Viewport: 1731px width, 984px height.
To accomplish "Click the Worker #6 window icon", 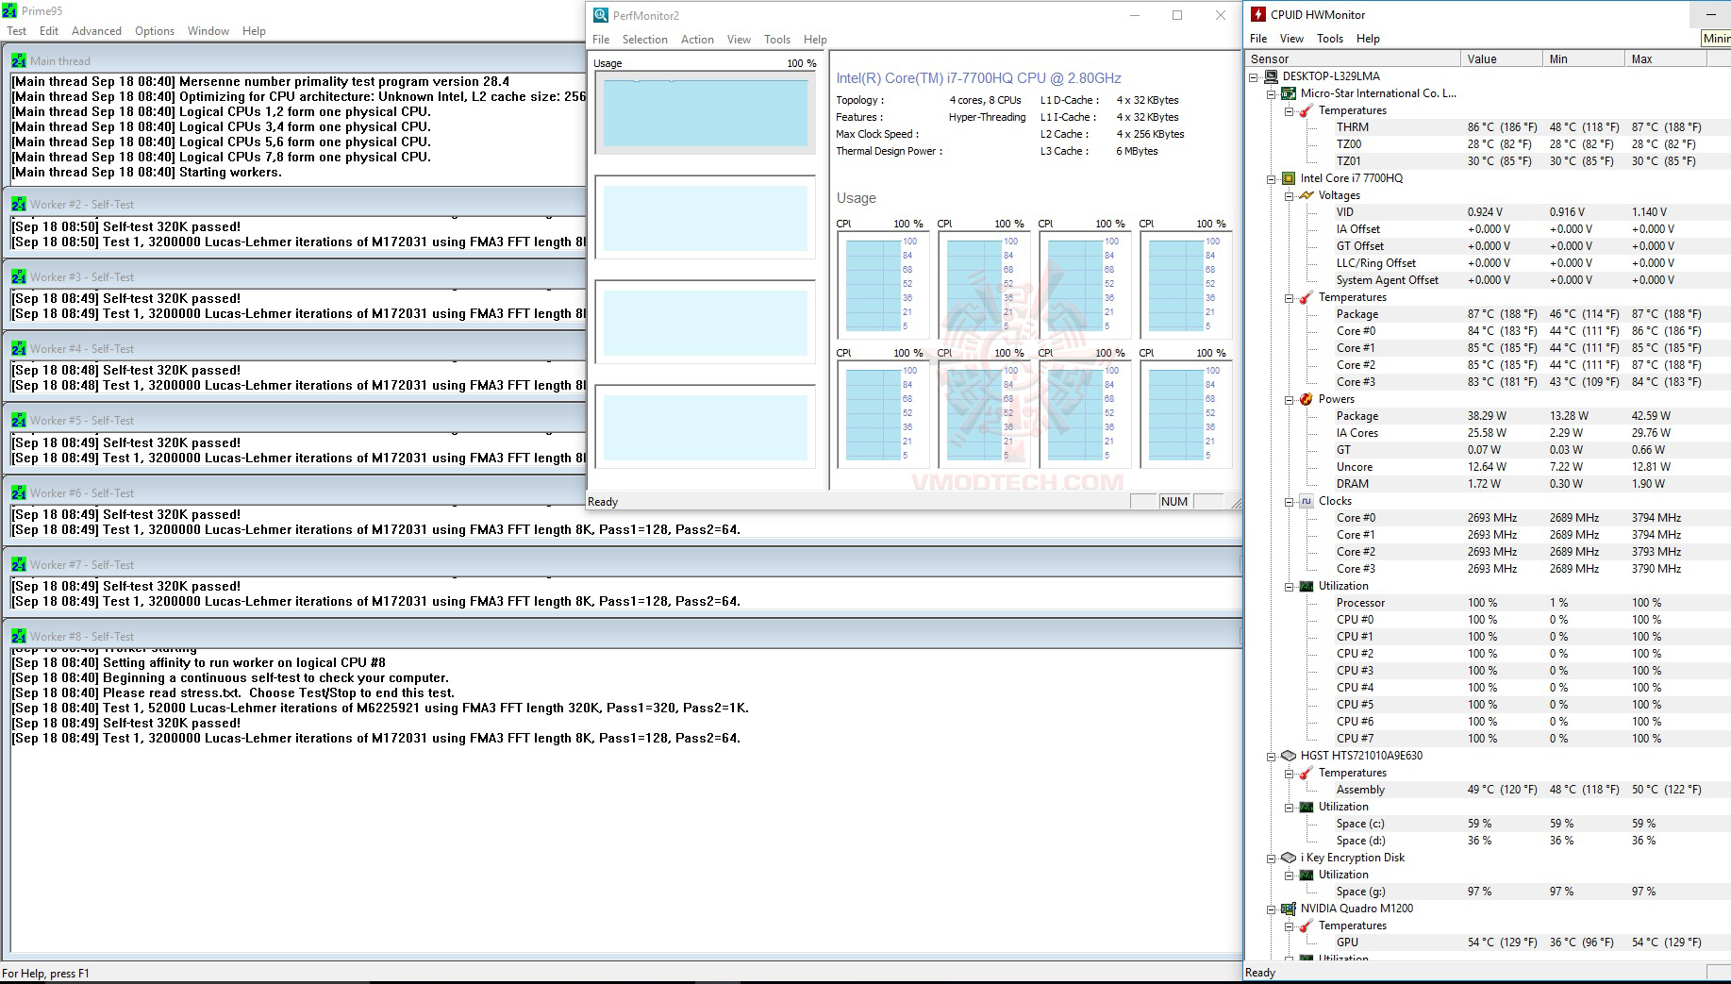I will click(x=19, y=492).
